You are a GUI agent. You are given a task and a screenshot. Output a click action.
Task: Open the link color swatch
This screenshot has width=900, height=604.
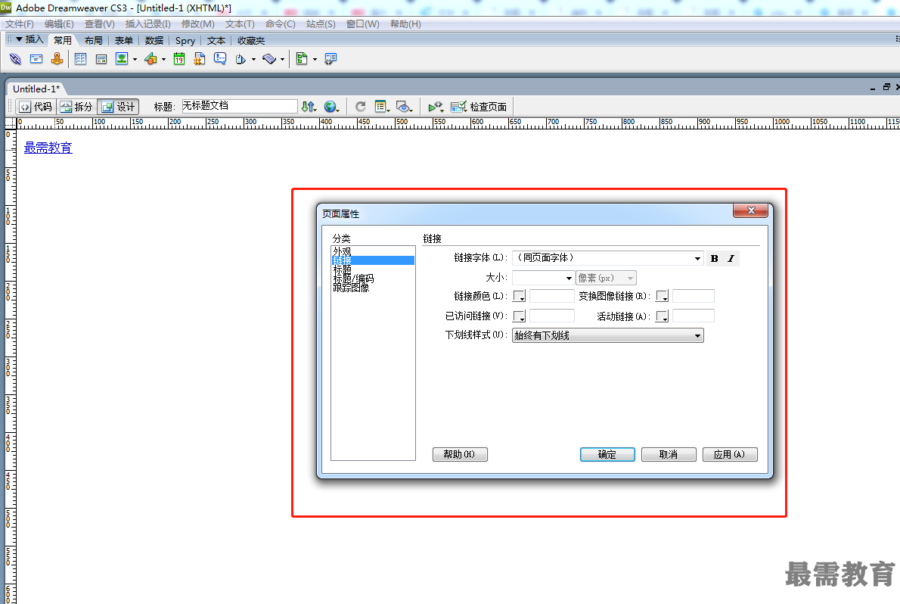[519, 297]
